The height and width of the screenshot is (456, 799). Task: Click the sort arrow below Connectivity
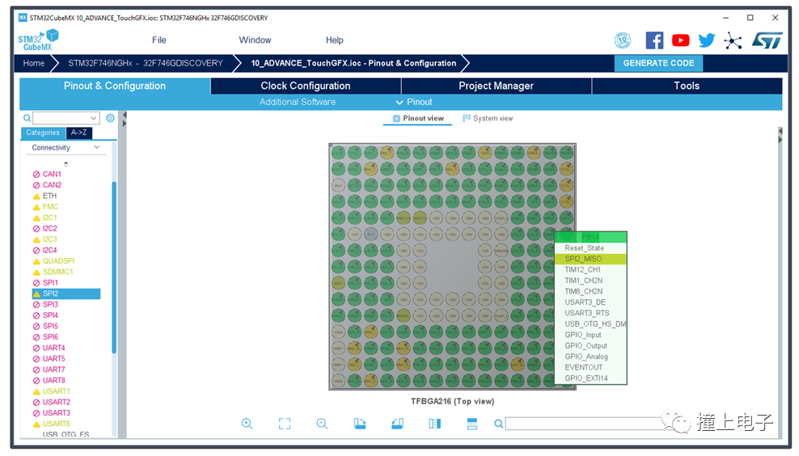click(66, 164)
